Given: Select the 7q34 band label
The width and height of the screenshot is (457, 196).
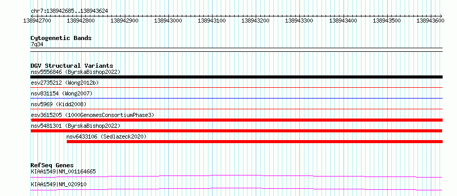Looking at the screenshot, I should pyautogui.click(x=37, y=44).
